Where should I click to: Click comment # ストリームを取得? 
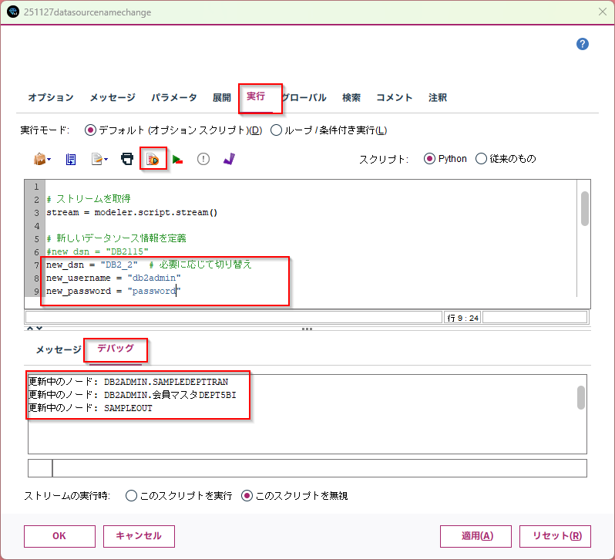89,199
